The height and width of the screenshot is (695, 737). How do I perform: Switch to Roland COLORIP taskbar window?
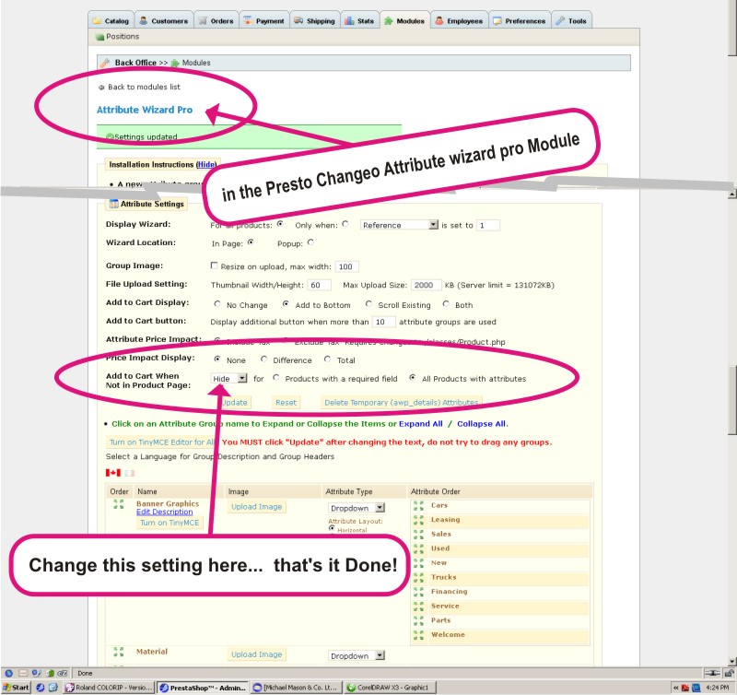coord(108,688)
